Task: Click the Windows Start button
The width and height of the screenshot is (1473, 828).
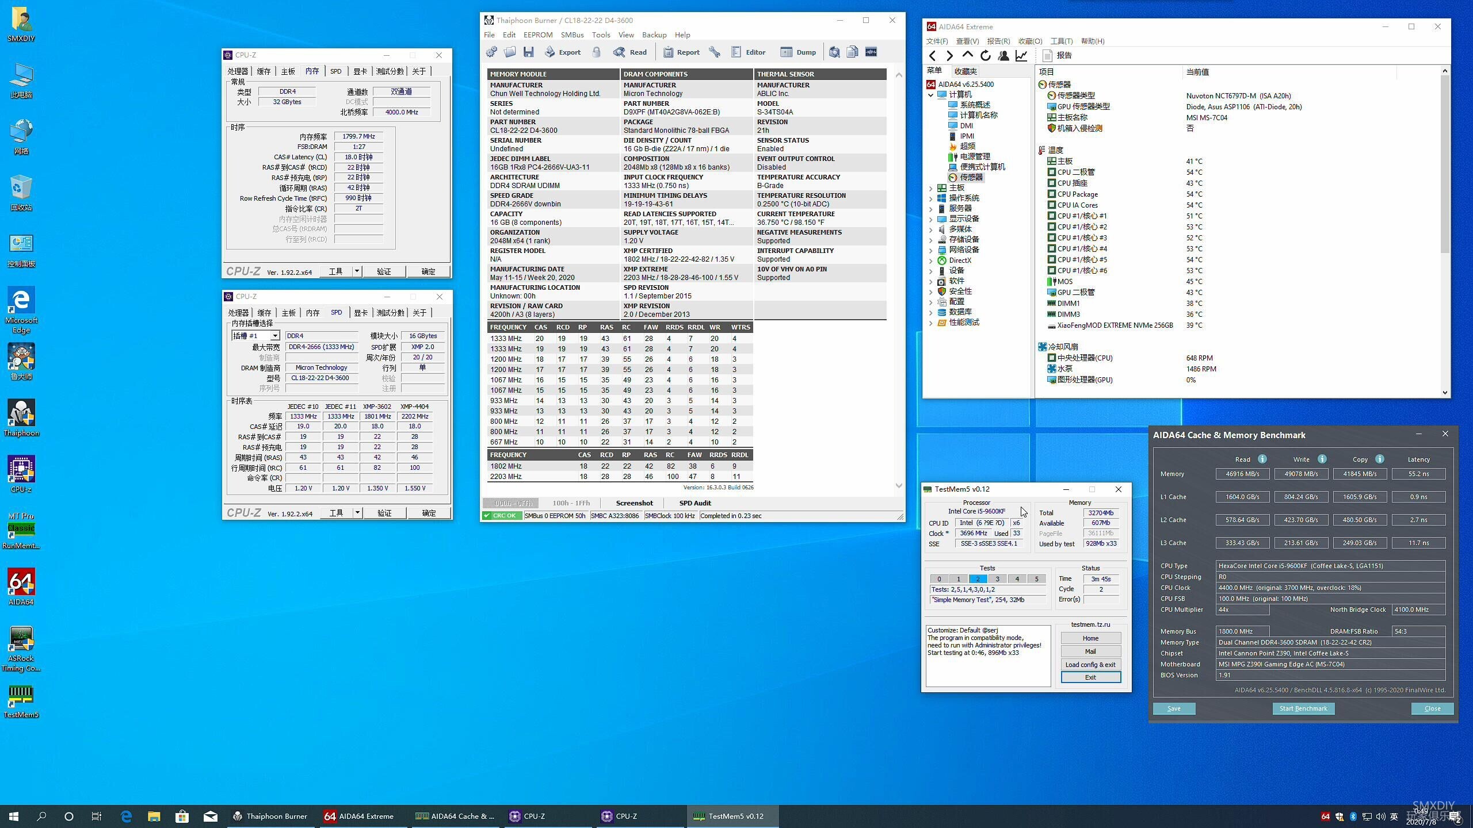Action: [14, 816]
